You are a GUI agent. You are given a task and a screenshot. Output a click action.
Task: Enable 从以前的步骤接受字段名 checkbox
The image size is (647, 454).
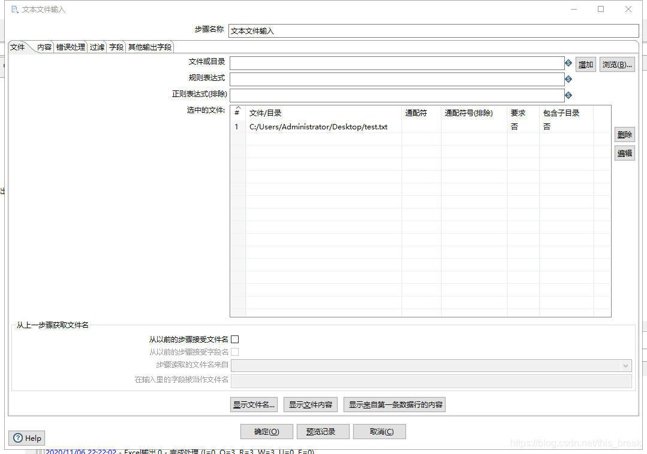234,352
